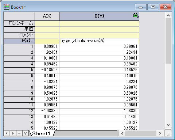Screen dimensions: 175x140
Task: Click cell -1.92434 in column A
Action: [x=47, y=53]
